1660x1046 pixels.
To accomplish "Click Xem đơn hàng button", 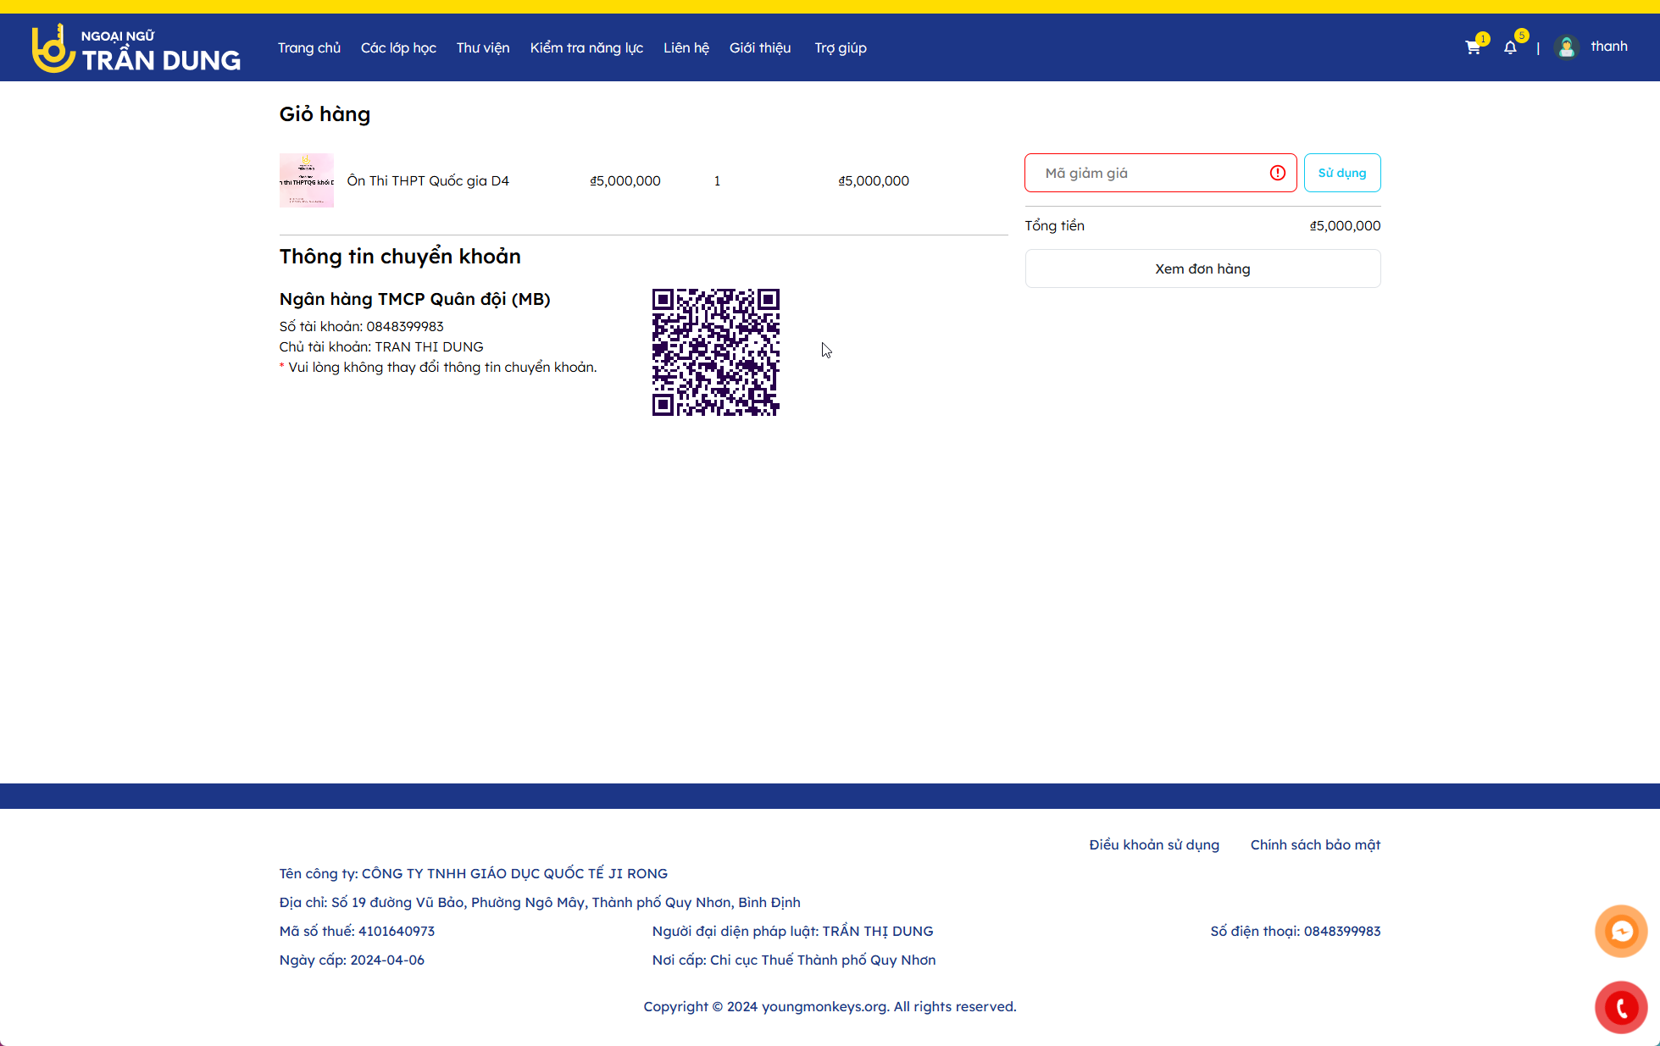I will pos(1202,268).
